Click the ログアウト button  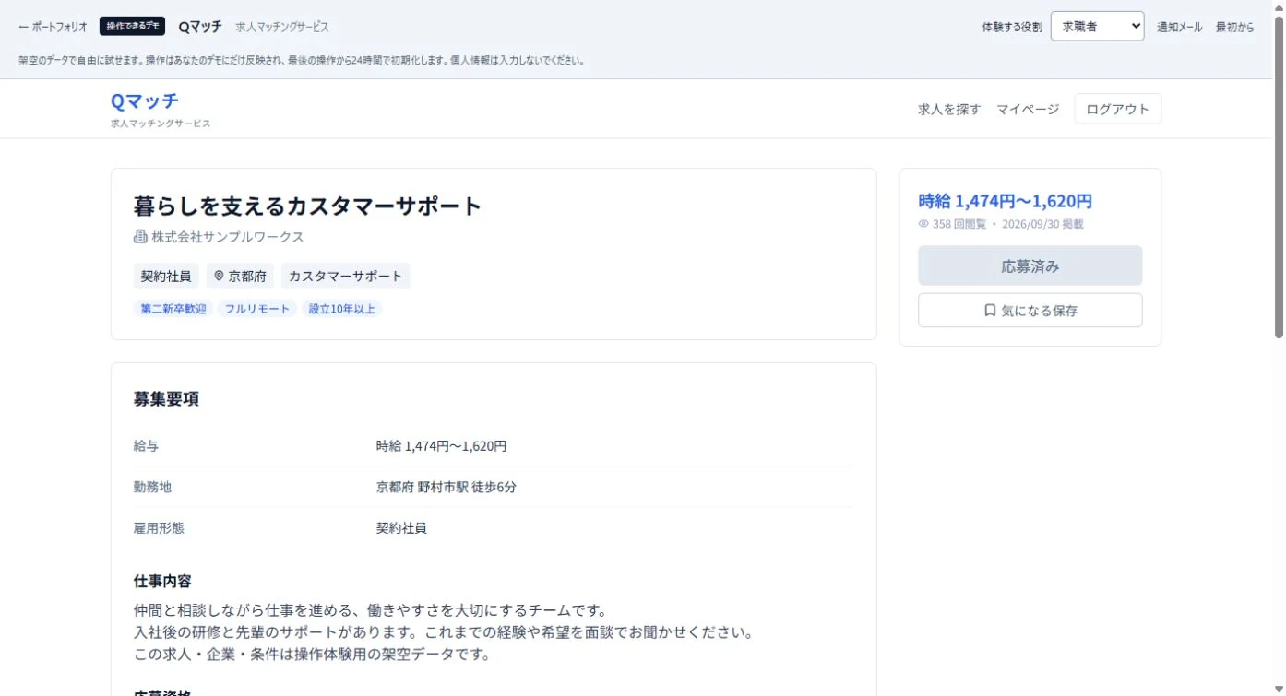[x=1117, y=109]
